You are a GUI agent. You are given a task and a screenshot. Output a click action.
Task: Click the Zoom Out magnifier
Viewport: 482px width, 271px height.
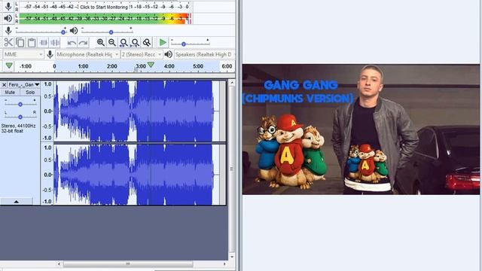pos(112,42)
